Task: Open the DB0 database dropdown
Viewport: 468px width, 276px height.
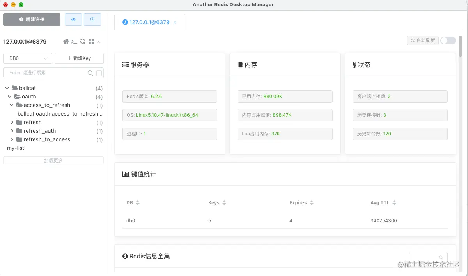Action: click(28, 58)
